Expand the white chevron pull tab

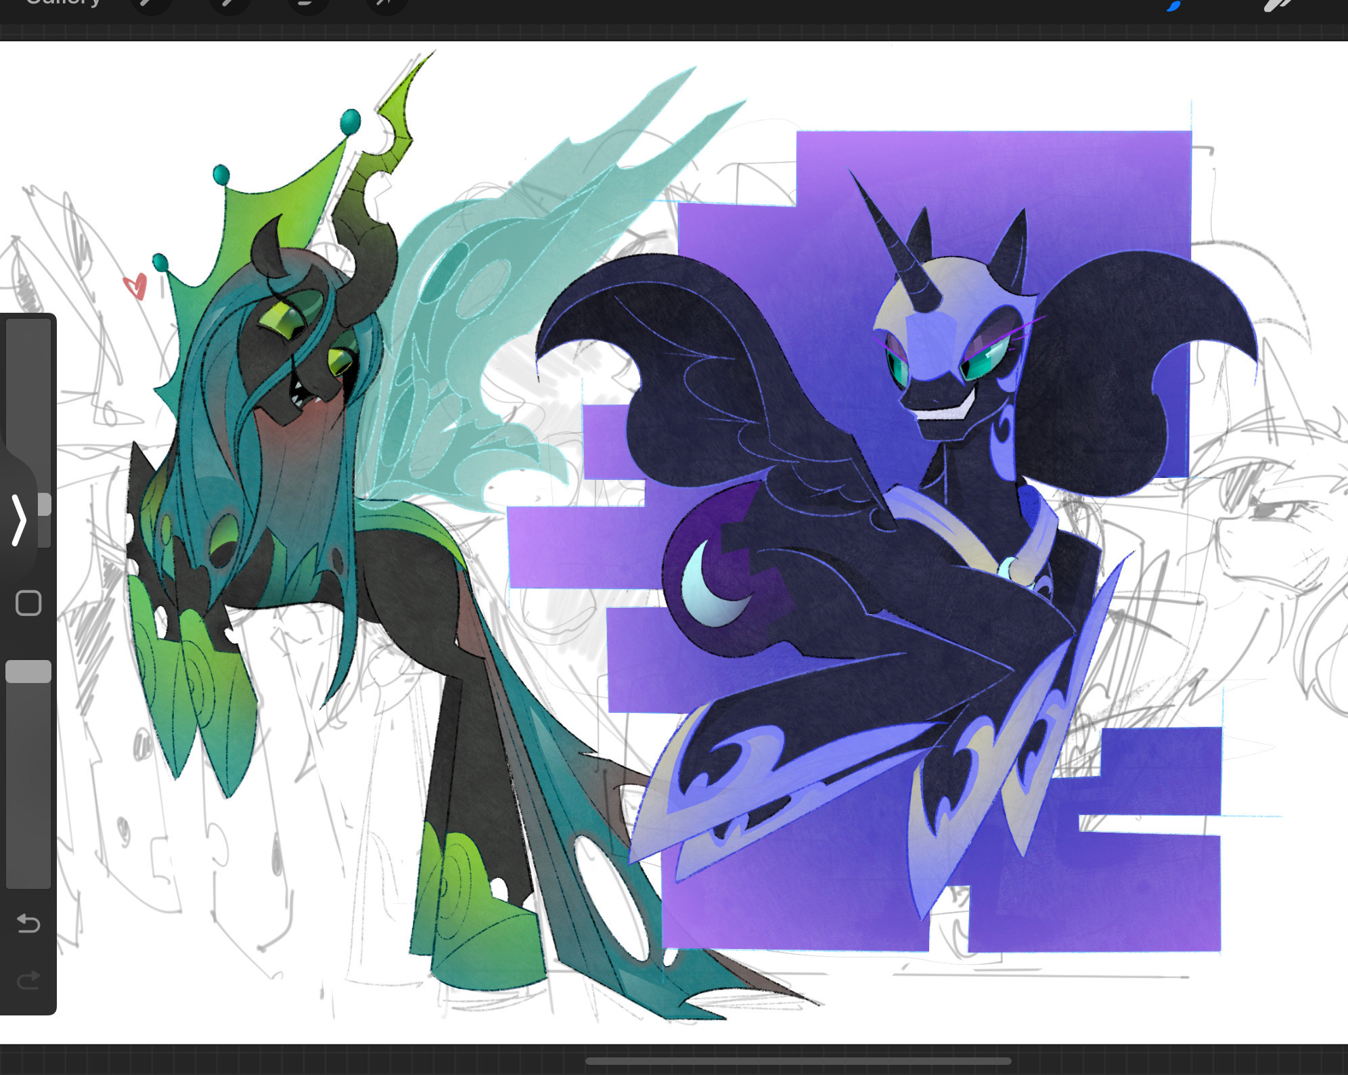coord(18,520)
